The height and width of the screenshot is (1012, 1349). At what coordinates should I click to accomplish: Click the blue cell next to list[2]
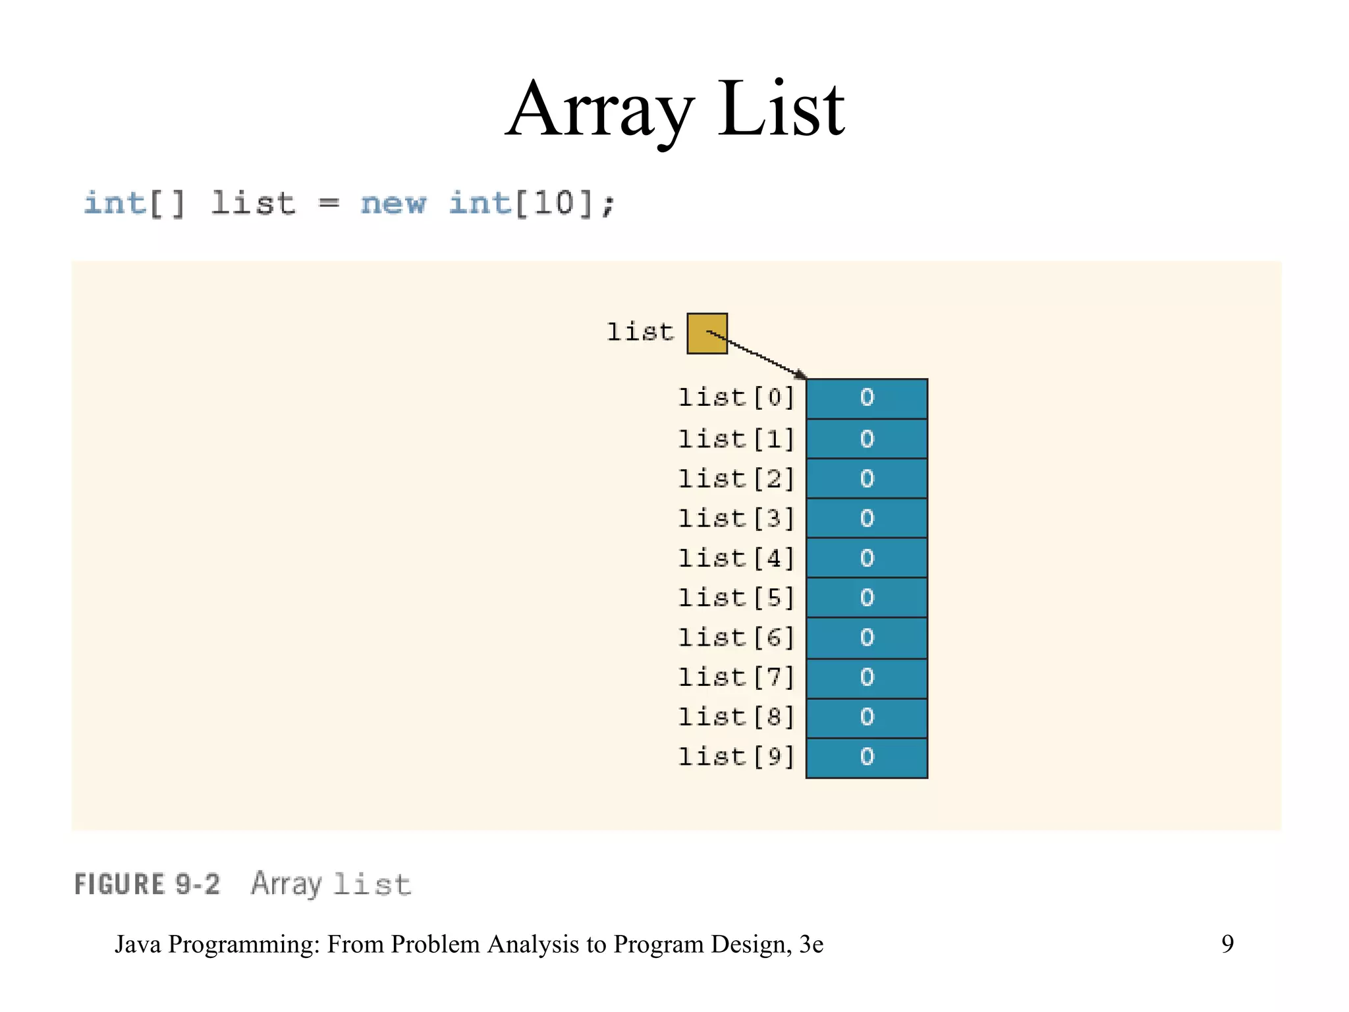tap(867, 478)
